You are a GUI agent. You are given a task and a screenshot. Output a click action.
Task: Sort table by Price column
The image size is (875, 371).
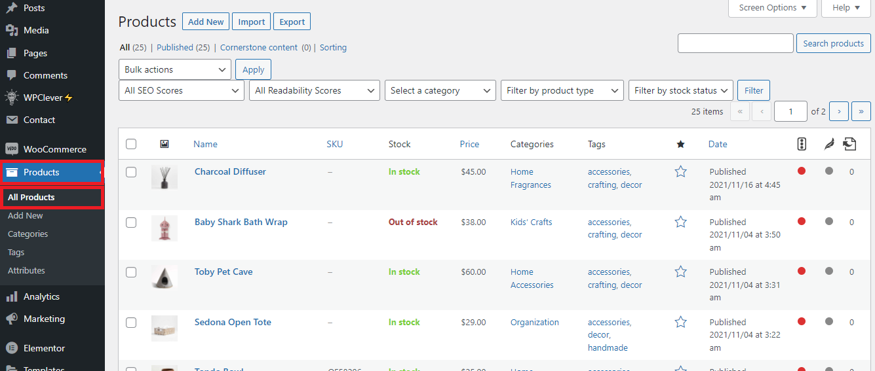coord(469,144)
